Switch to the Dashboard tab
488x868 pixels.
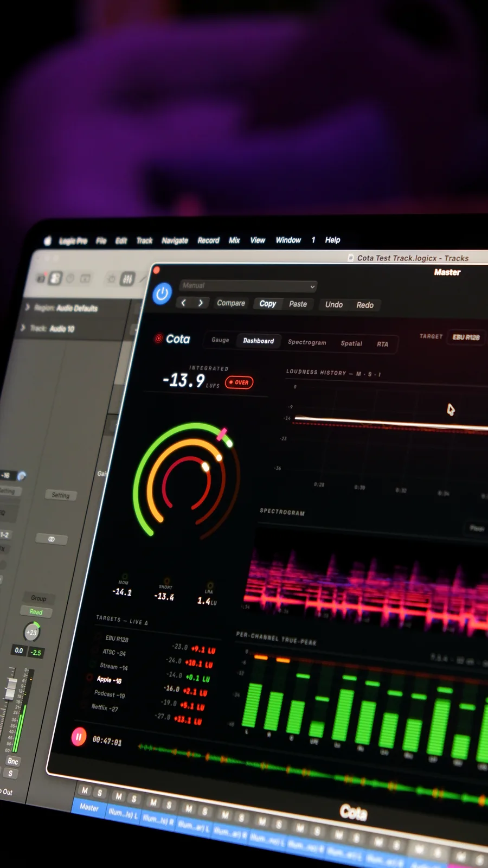(259, 341)
